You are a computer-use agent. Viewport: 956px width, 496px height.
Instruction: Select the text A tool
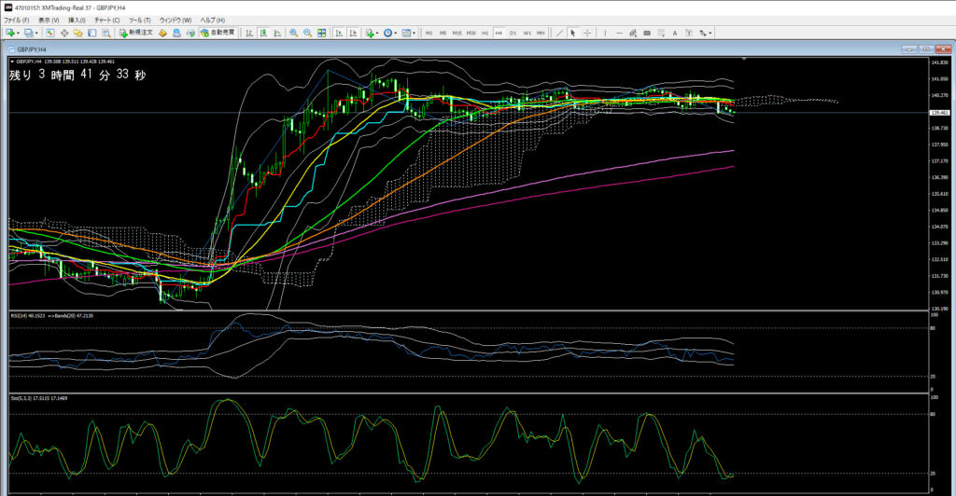coord(675,33)
